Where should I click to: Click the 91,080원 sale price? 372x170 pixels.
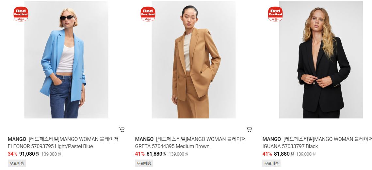[x=29, y=154]
